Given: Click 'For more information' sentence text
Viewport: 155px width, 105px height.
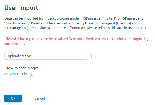Looking at the screenshot, I should [x=89, y=28].
